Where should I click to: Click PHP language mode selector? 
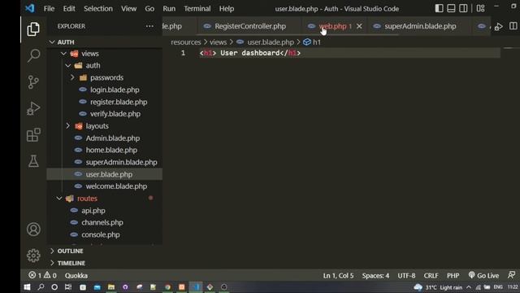tap(453, 276)
